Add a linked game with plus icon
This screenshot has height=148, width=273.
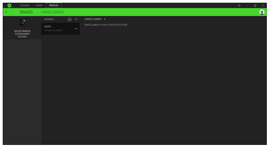click(x=105, y=19)
